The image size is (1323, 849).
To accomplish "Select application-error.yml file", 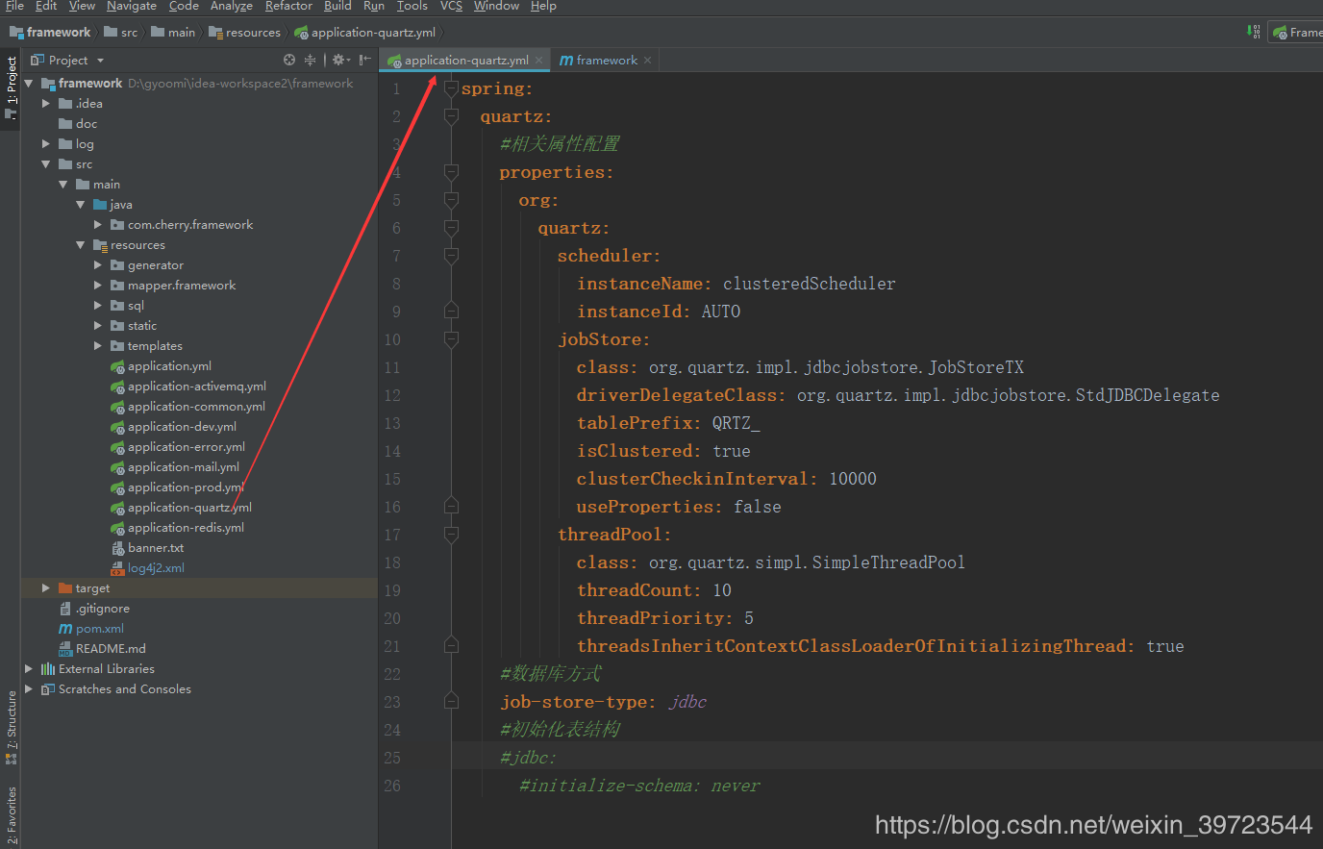I will [177, 447].
